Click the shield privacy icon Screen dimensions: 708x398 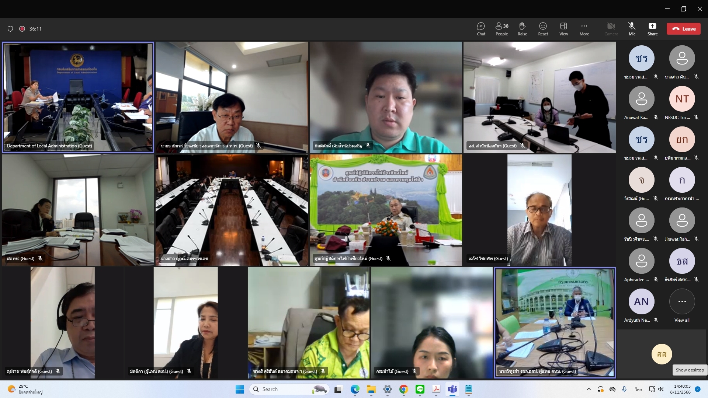[x=10, y=29]
